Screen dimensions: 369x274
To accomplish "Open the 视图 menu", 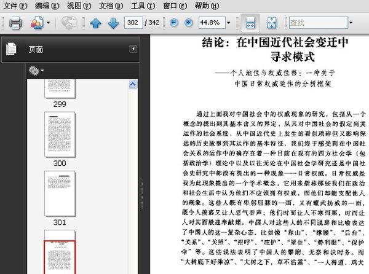I will click(x=77, y=6).
